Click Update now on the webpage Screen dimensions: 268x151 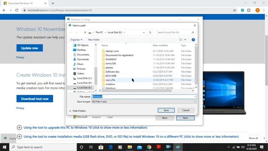30,48
